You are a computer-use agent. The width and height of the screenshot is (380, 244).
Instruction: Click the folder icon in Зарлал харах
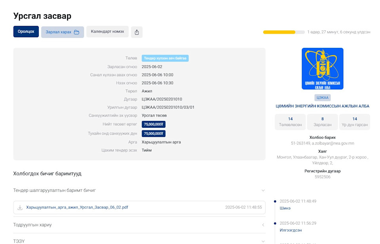pyautogui.click(x=76, y=32)
